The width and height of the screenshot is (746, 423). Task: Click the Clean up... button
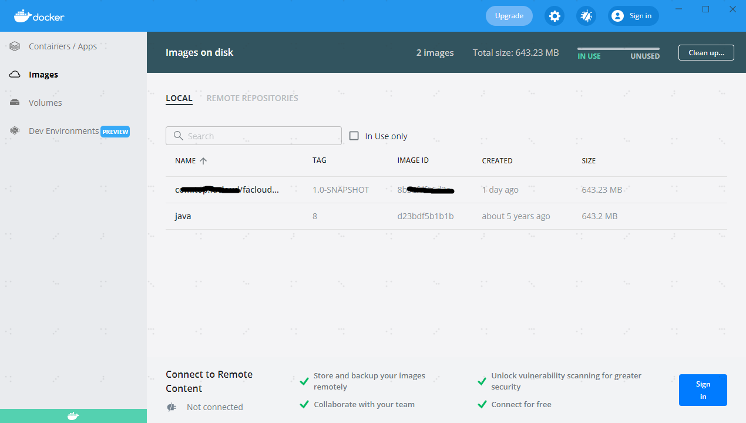706,52
